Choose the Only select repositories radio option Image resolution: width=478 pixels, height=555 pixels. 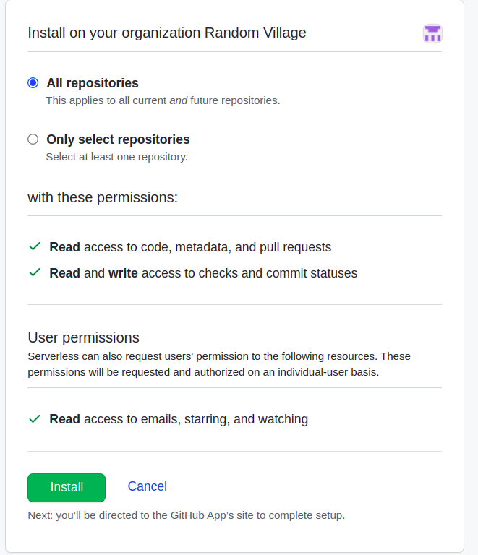[x=33, y=139]
